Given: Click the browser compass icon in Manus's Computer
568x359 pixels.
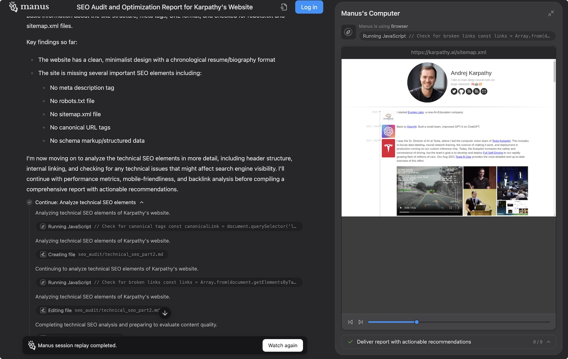Looking at the screenshot, I should tap(348, 32).
